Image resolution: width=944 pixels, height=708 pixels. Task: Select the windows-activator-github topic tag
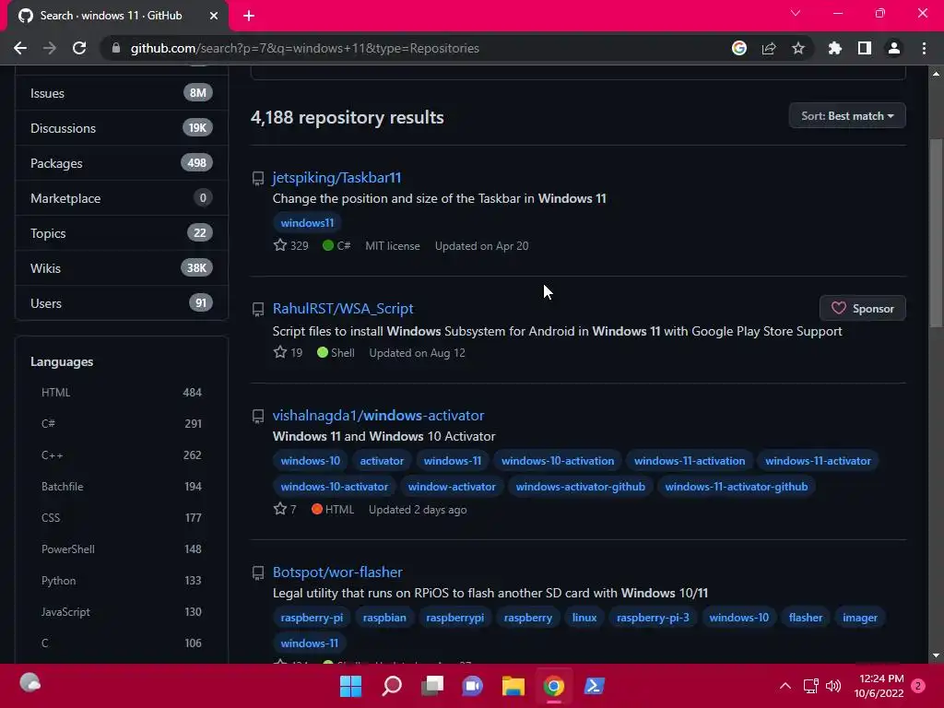click(x=581, y=487)
